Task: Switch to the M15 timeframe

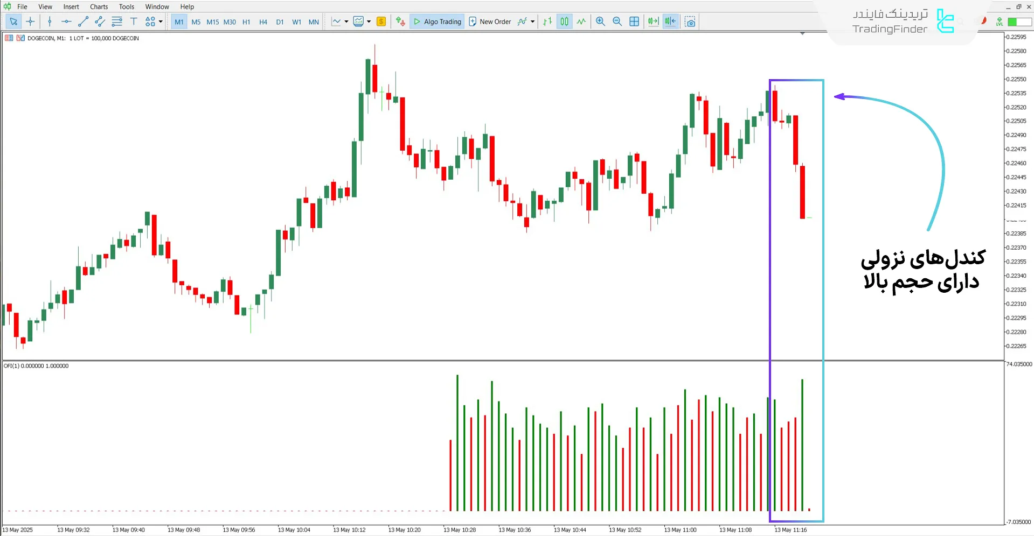Action: [x=212, y=22]
